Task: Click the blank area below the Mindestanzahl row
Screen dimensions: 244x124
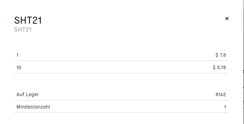Action: tap(121, 119)
